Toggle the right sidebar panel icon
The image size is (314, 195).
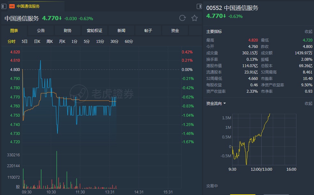pos(199,6)
